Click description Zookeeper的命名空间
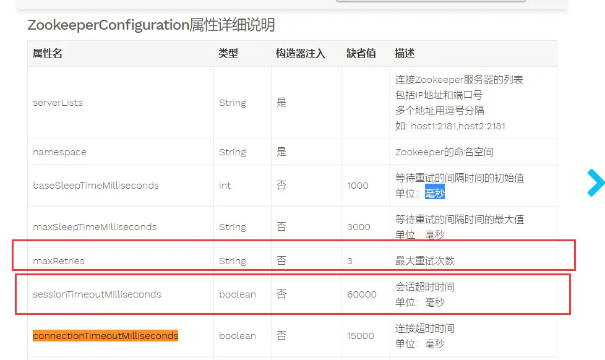The width and height of the screenshot is (605, 360). (444, 152)
